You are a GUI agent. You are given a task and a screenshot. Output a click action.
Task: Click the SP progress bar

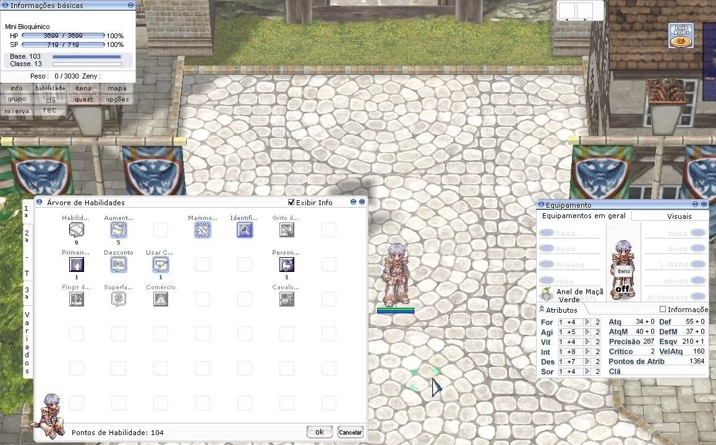pyautogui.click(x=63, y=44)
